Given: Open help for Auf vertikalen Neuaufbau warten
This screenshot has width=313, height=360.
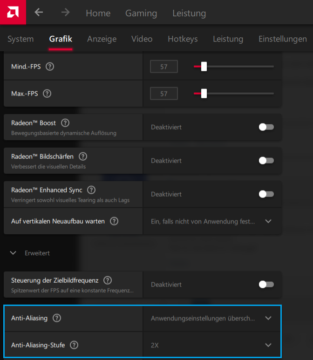Looking at the screenshot, I should coord(114,221).
